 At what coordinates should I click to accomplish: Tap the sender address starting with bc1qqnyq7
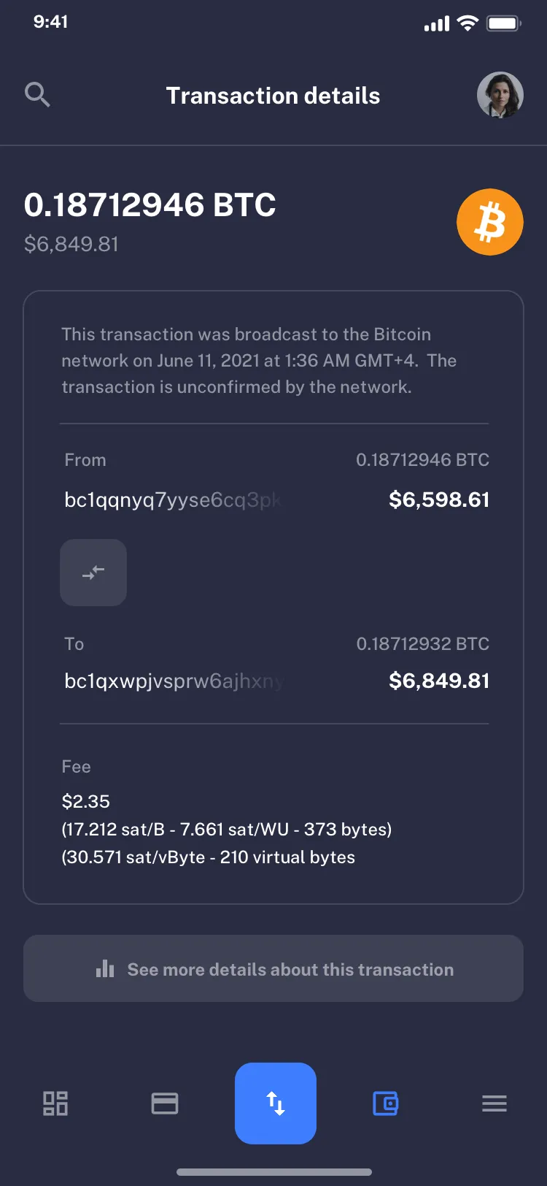[174, 500]
